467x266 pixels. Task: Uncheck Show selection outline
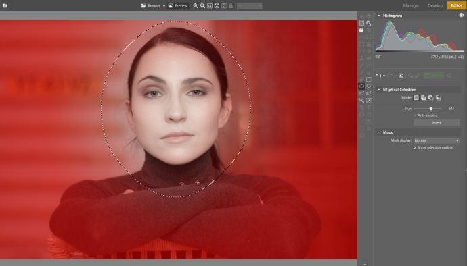[415, 147]
